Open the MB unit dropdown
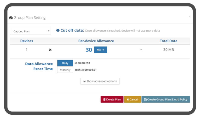The image size is (200, 118). 100,50
